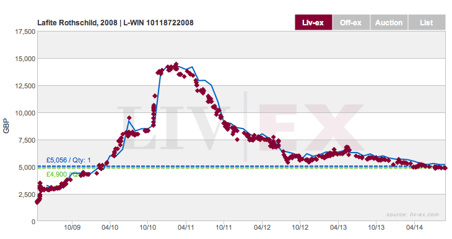Viewport: 452px width, 239px height.
Task: Click the £5,056 / Qty: 1 label
Action: (69, 160)
